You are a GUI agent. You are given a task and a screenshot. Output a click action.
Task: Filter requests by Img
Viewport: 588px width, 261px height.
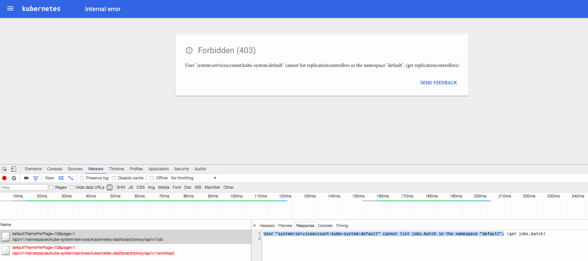[151, 187]
